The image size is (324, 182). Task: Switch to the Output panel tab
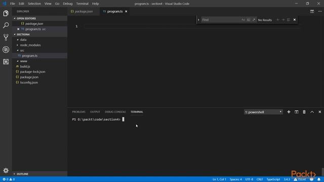tap(95, 112)
